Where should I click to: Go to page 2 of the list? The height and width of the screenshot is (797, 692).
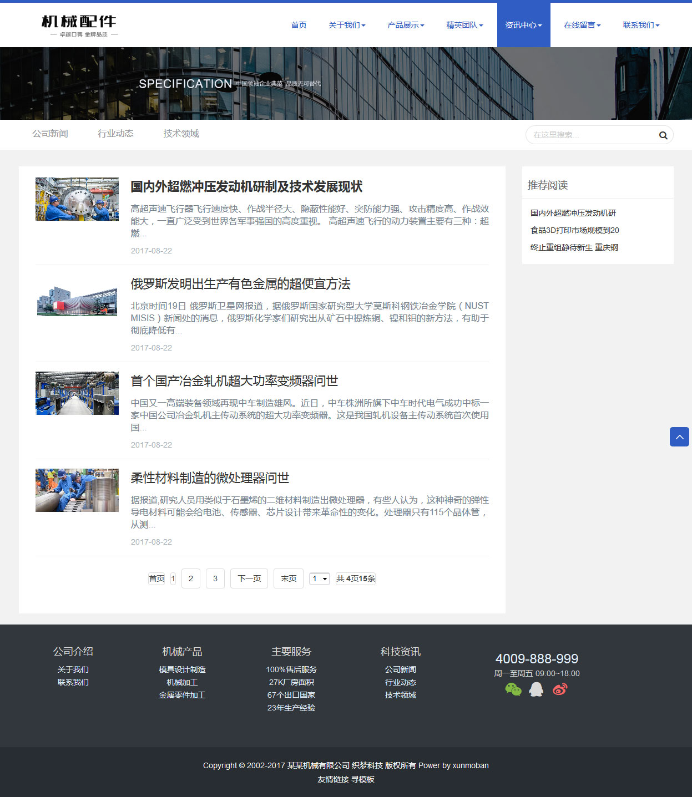(x=191, y=578)
